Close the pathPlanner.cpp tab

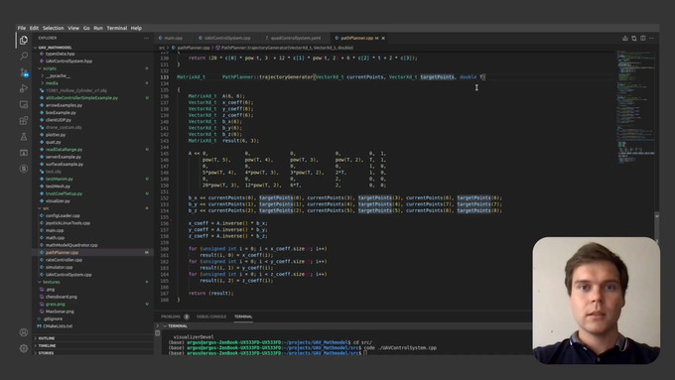pos(383,39)
